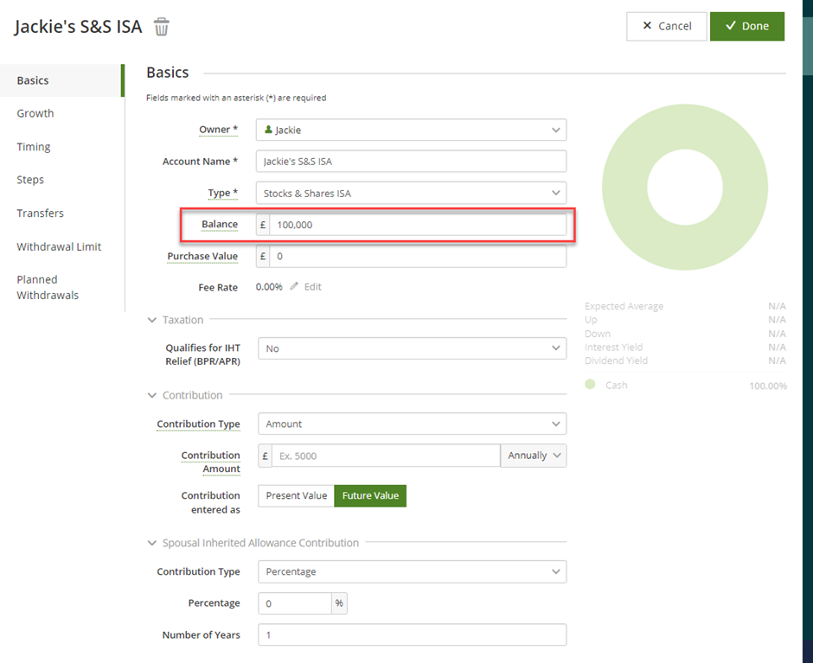Open the Transfers tab
The width and height of the screenshot is (813, 663).
pos(40,213)
